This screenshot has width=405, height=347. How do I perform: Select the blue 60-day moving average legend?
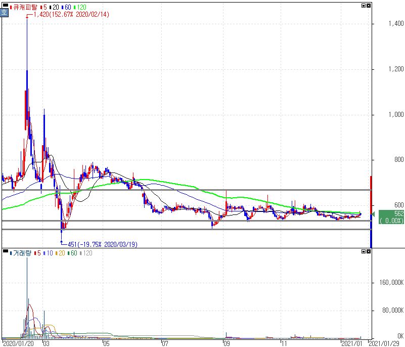pos(66,7)
